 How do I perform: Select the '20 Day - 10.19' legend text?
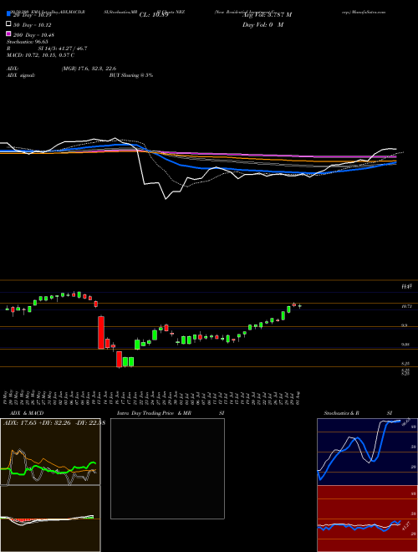click(x=32, y=15)
